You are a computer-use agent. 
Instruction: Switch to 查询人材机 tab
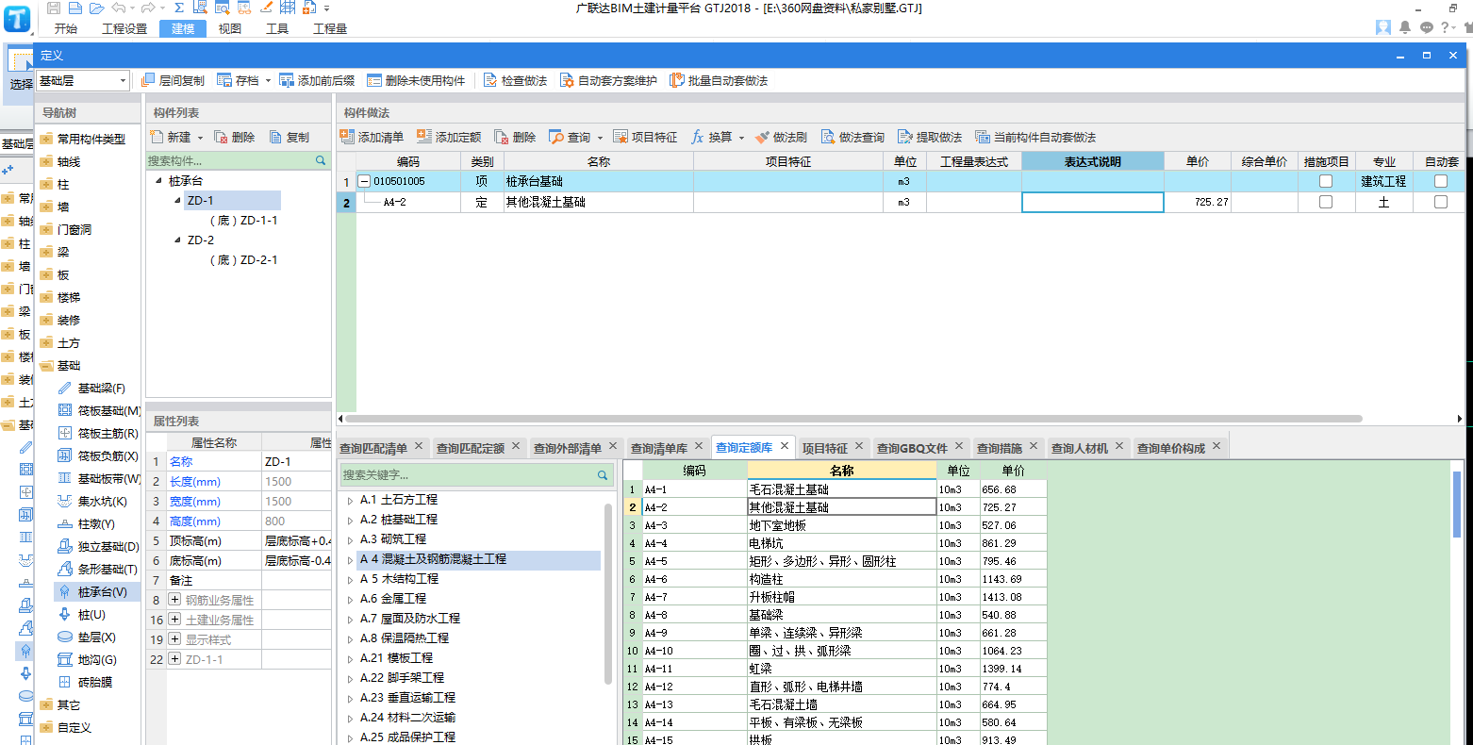click(1080, 448)
